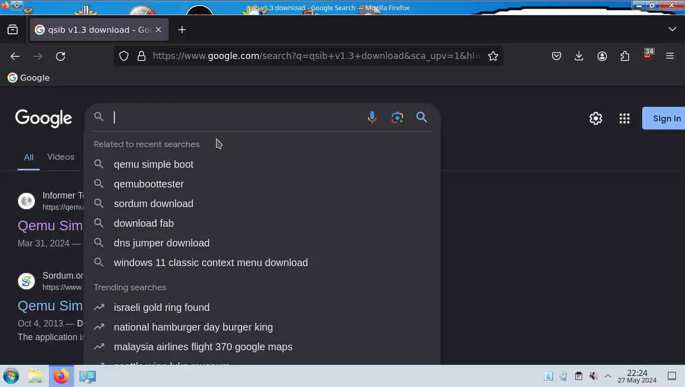Screen dimensions: 685x387
Task: Bookmark this page with the star icon
Action: coord(493,56)
